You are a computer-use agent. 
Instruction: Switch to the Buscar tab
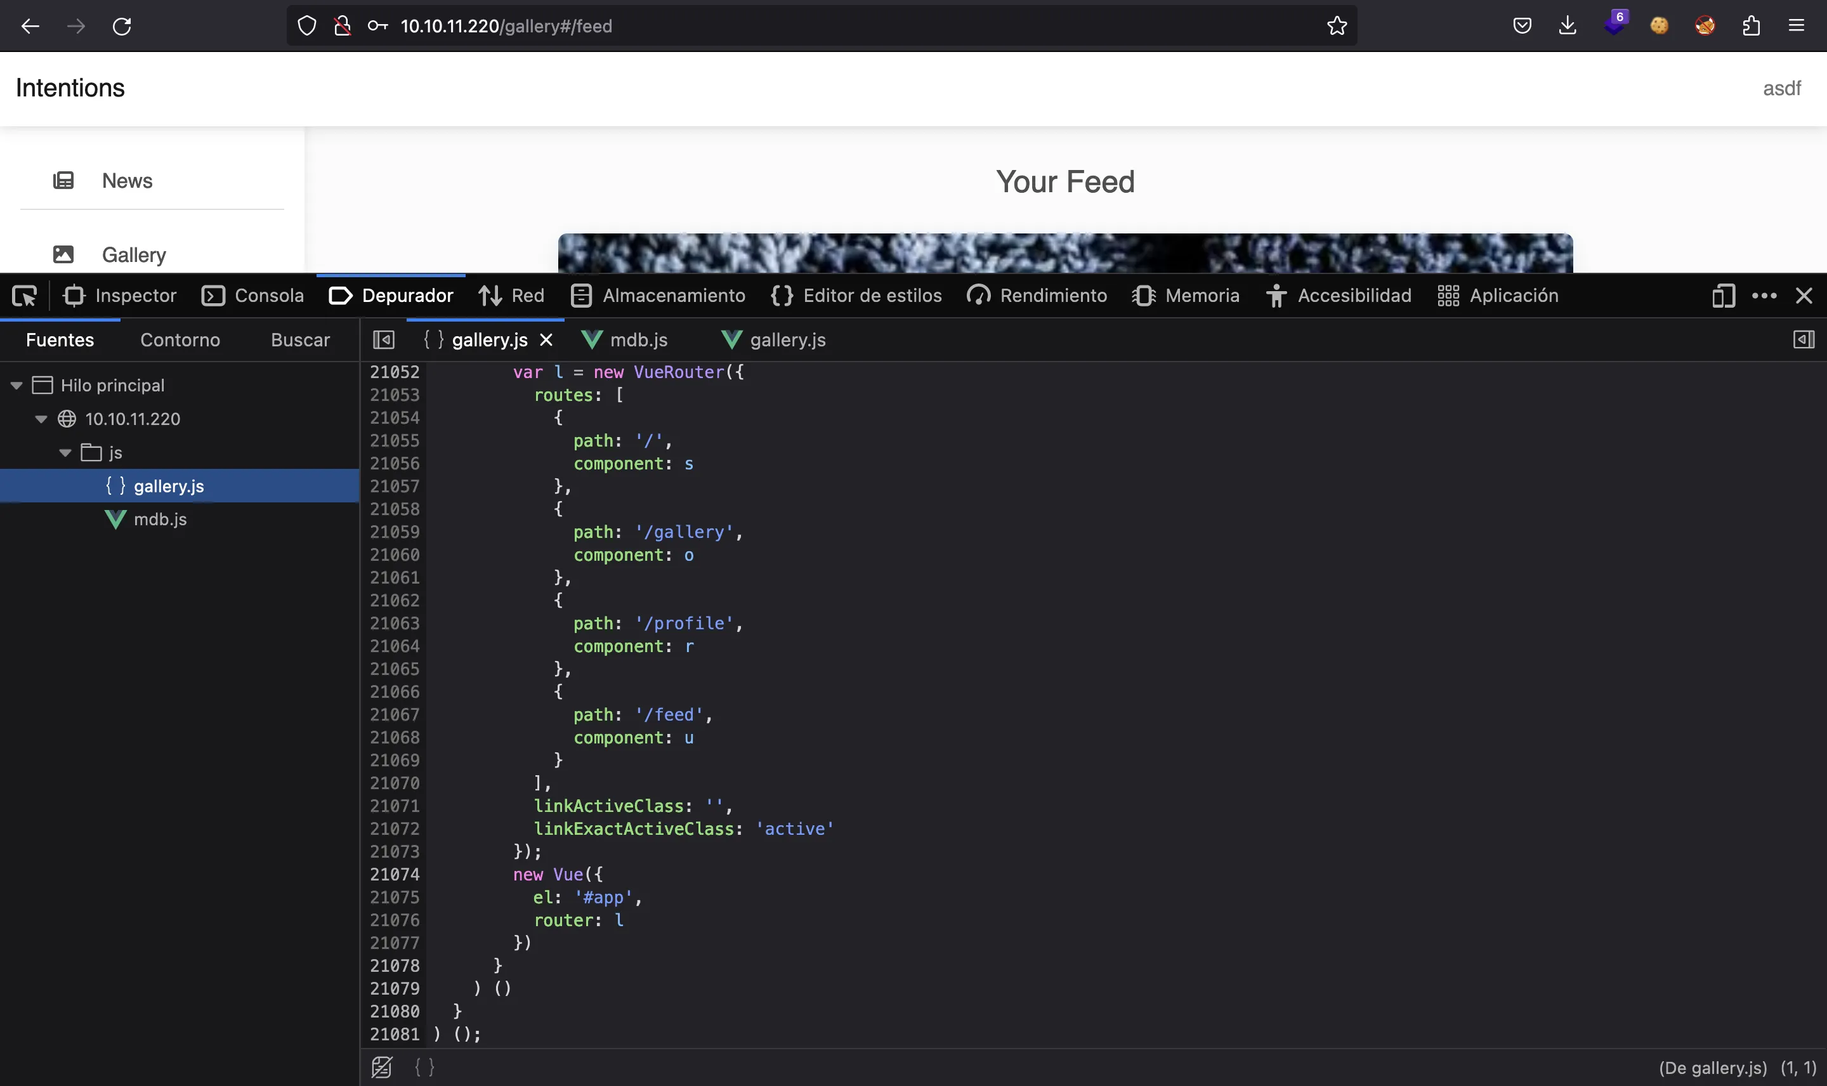click(300, 339)
